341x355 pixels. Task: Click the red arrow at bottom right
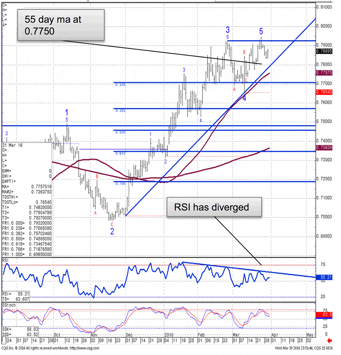click(x=329, y=340)
